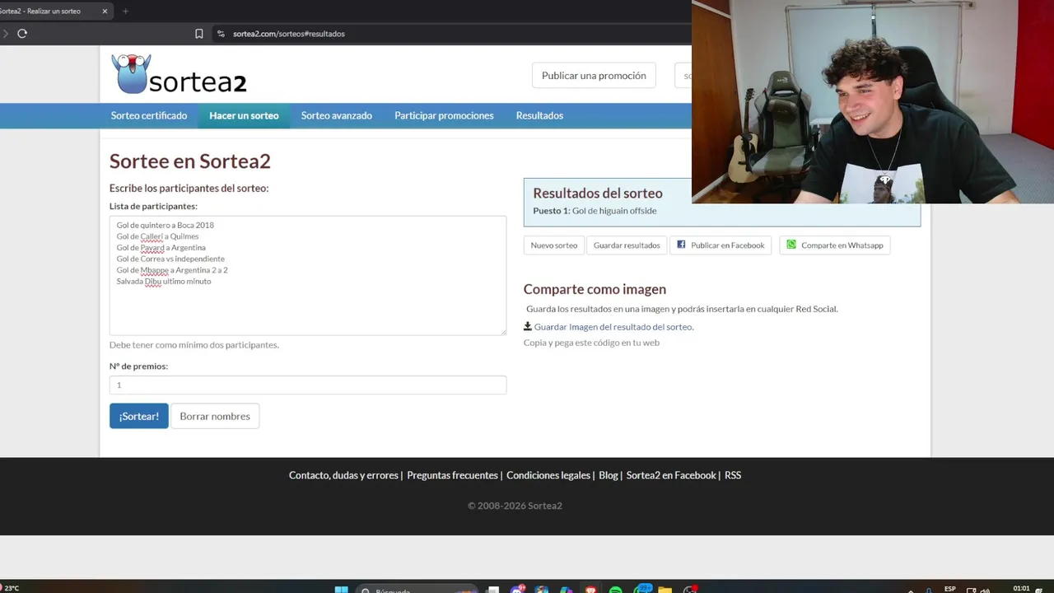
Task: Click participant 'Gol de Calleri a Quilmes'
Action: pos(157,236)
